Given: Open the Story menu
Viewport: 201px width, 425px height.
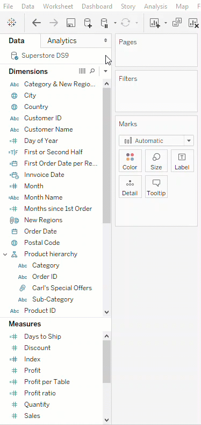Looking at the screenshot, I should 128,6.
